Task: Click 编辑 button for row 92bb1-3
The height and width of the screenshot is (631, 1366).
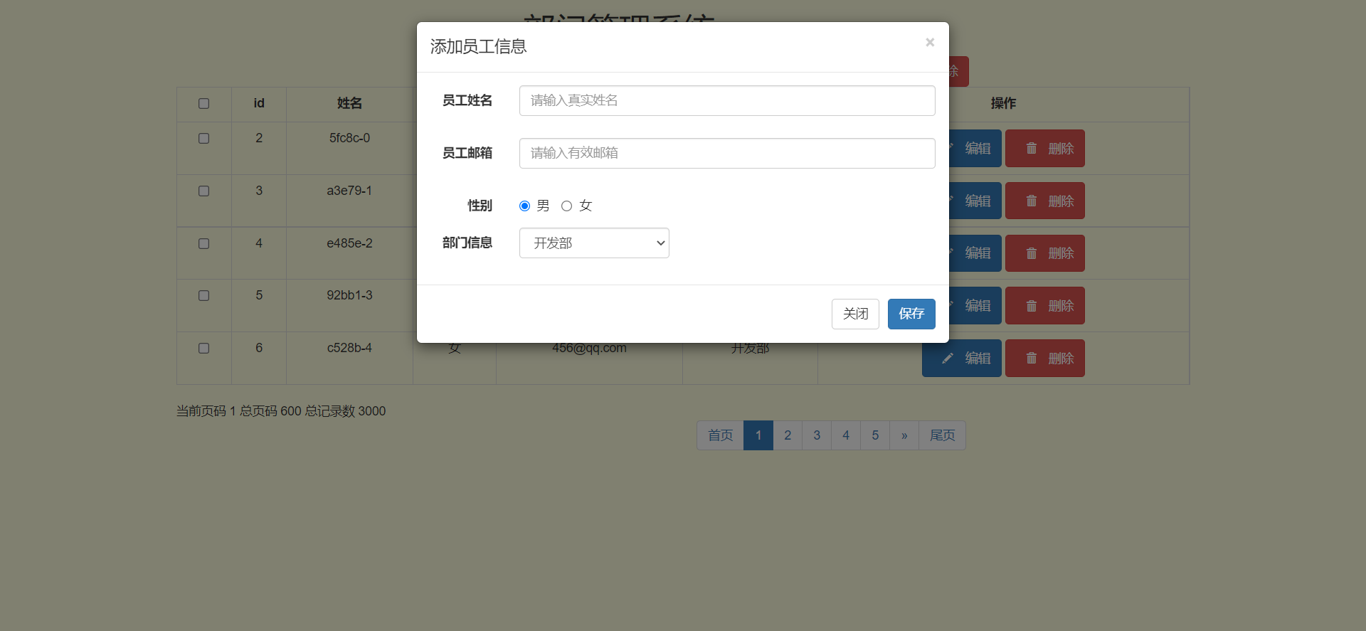Action: pos(975,305)
